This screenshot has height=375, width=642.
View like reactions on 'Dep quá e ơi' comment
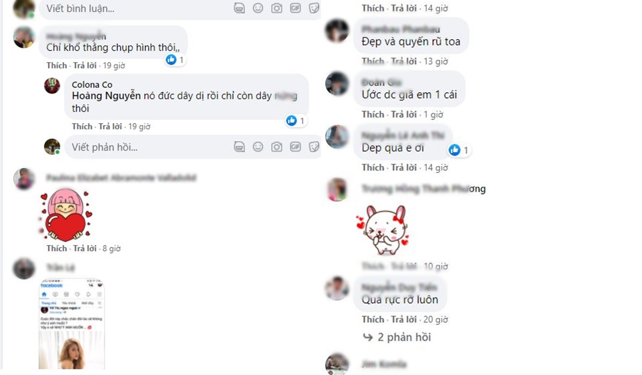click(x=459, y=150)
